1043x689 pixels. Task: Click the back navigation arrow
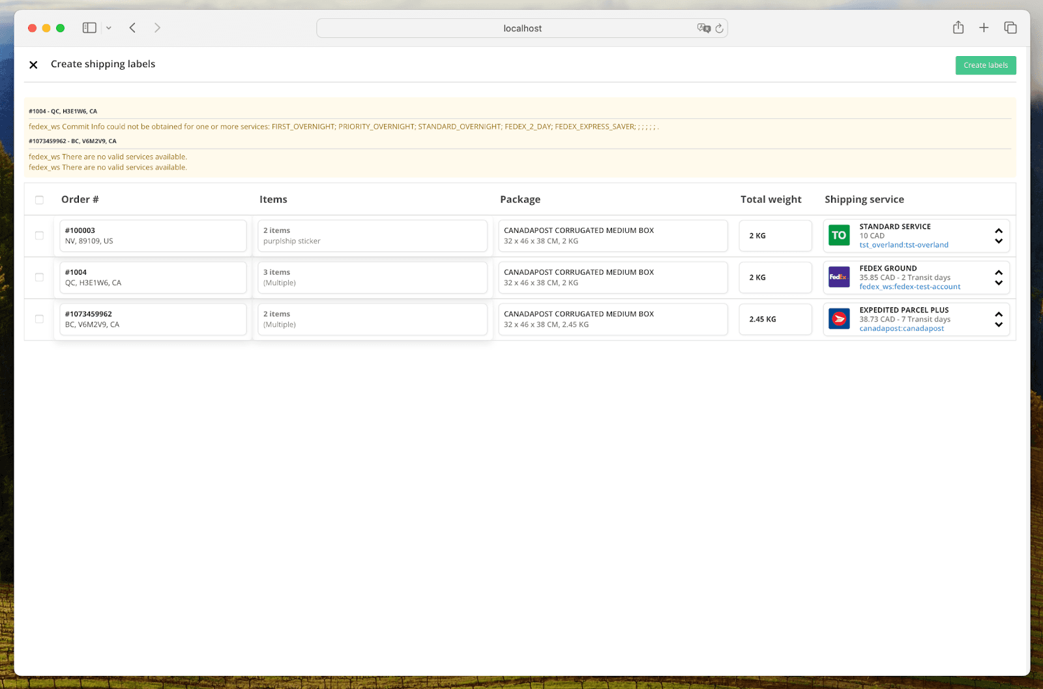click(132, 27)
